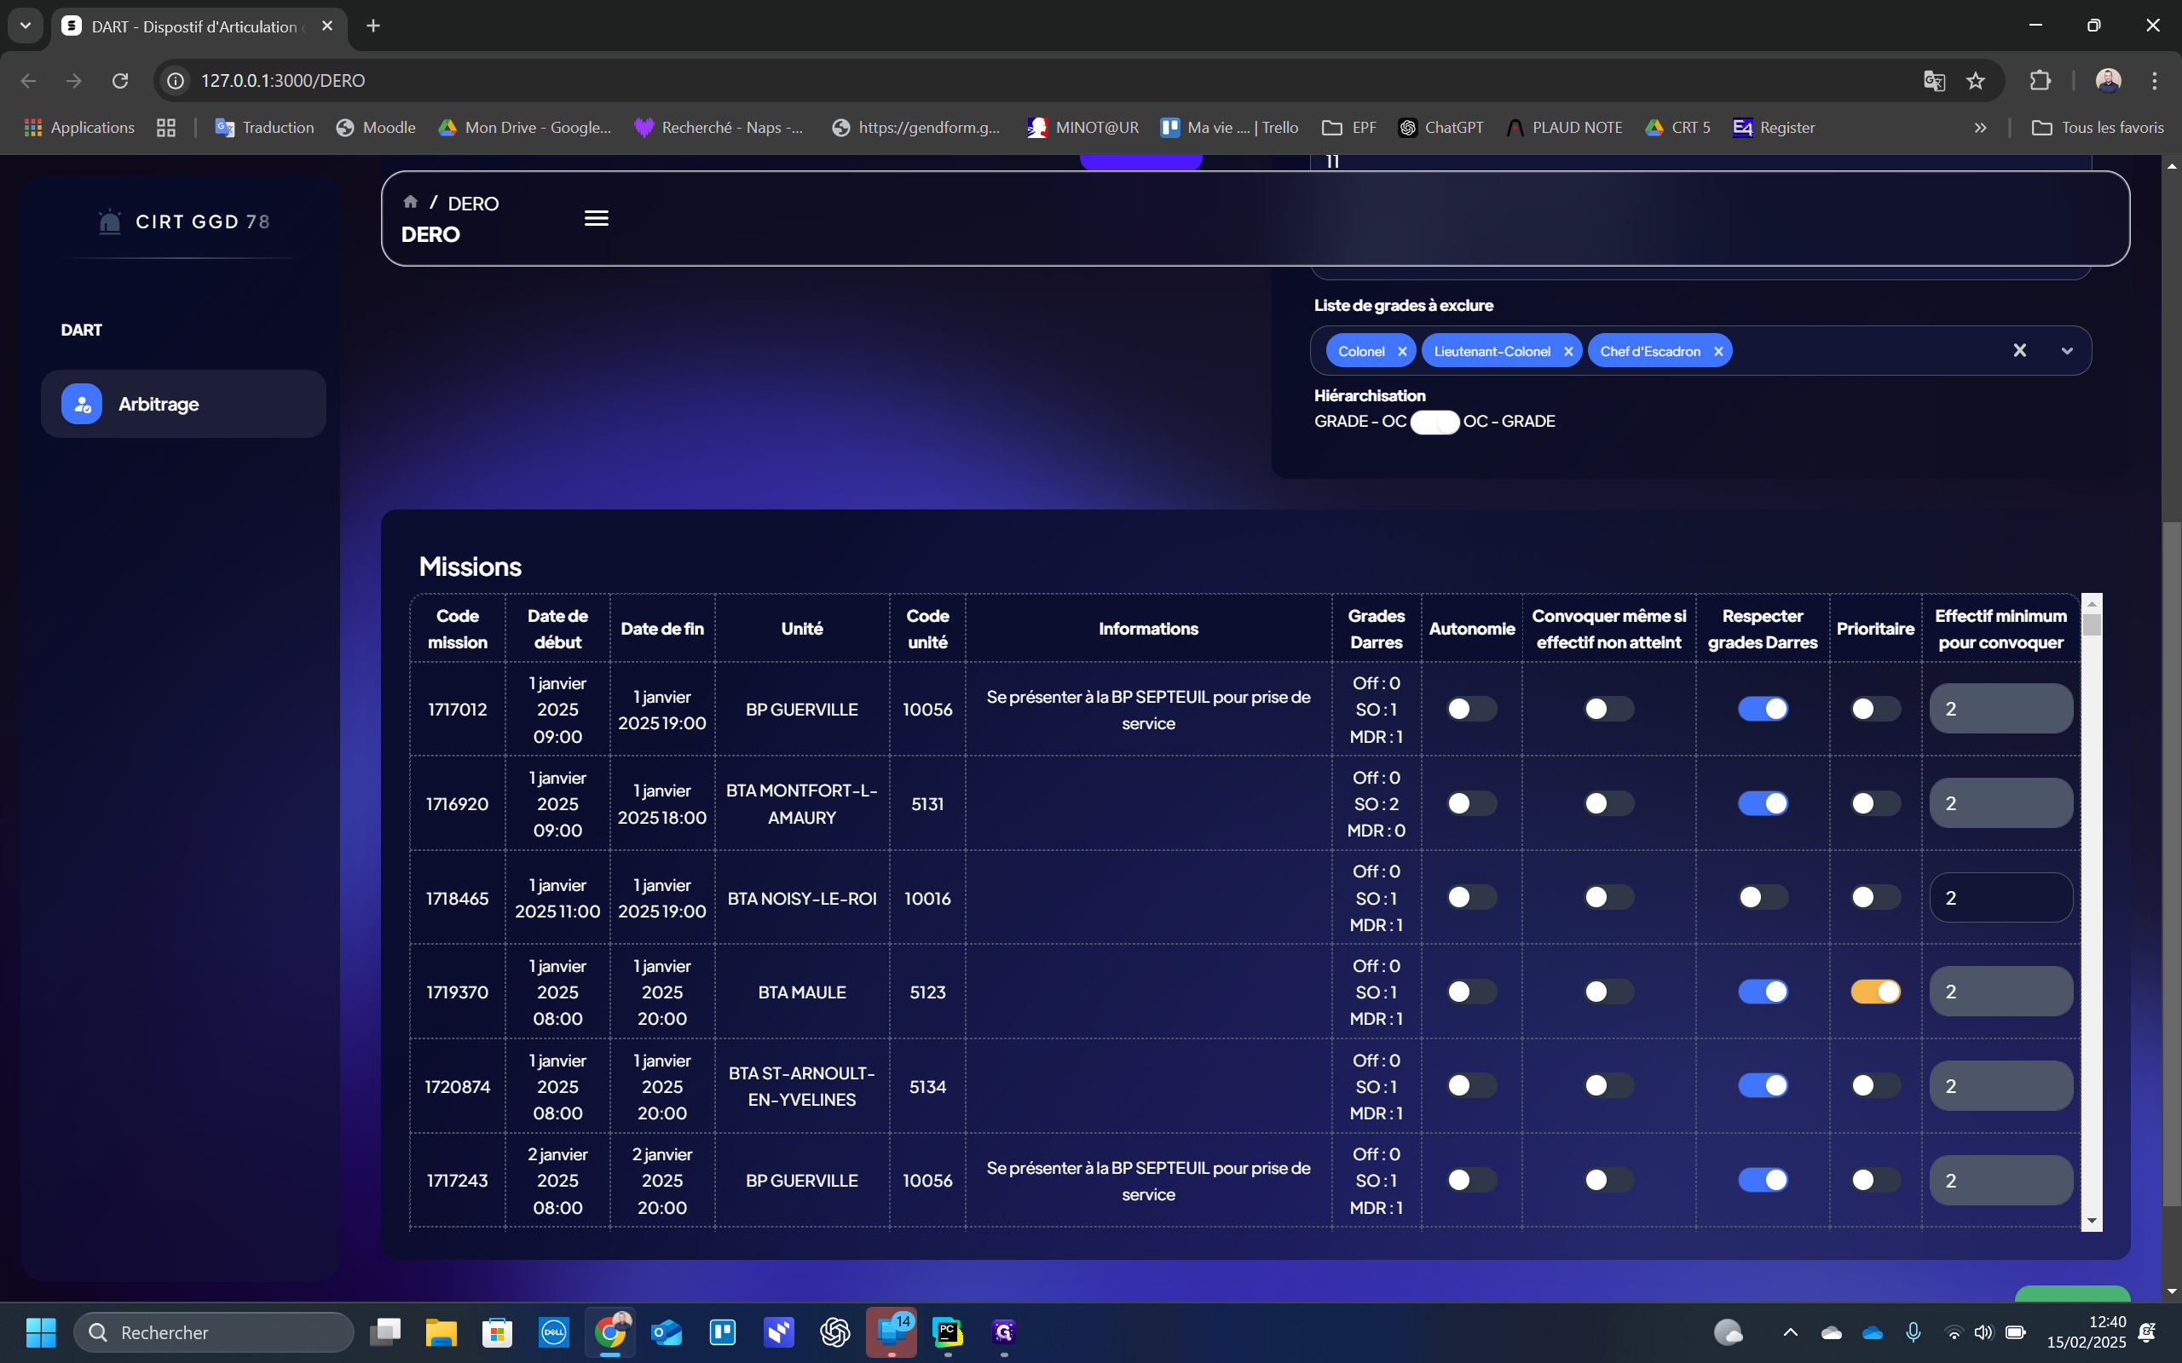Remove the Chef d'Escadron grade chip
This screenshot has width=2182, height=1363.
pyautogui.click(x=1718, y=352)
